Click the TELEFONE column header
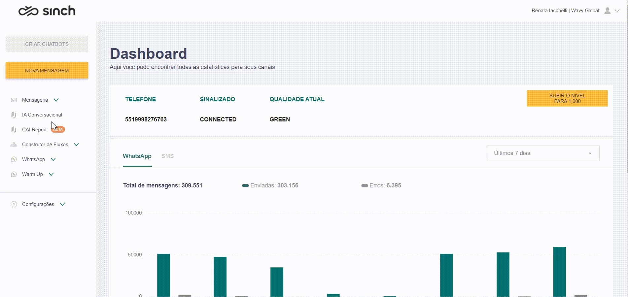The image size is (628, 297). click(x=140, y=99)
